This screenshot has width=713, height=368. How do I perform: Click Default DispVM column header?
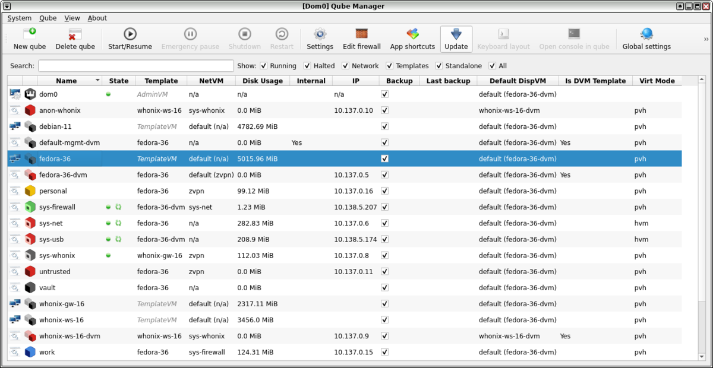coord(518,81)
